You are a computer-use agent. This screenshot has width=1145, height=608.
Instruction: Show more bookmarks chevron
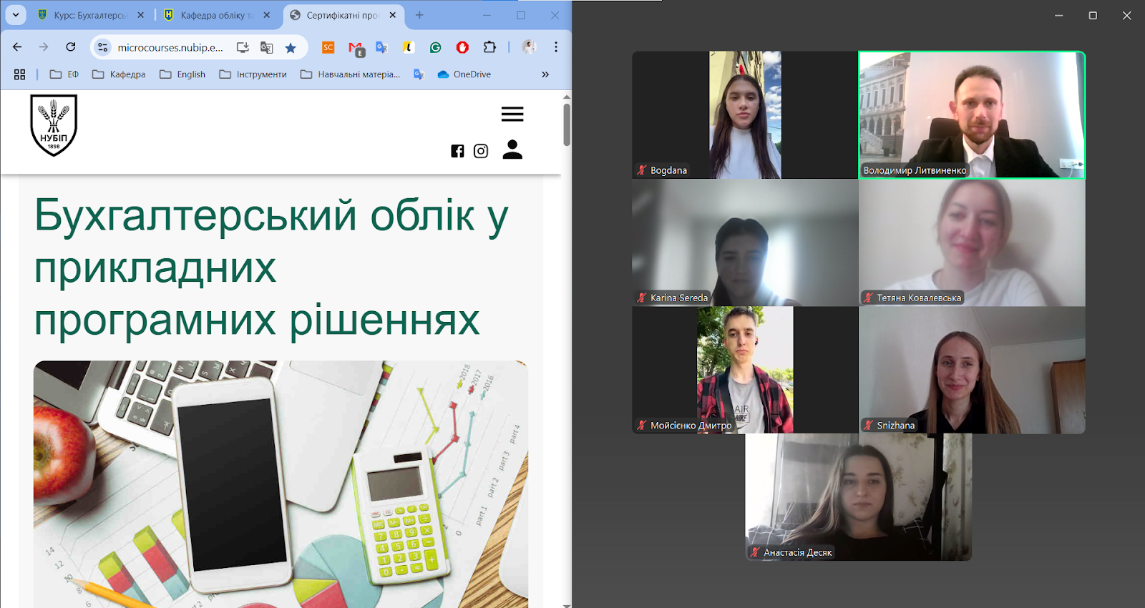(545, 74)
